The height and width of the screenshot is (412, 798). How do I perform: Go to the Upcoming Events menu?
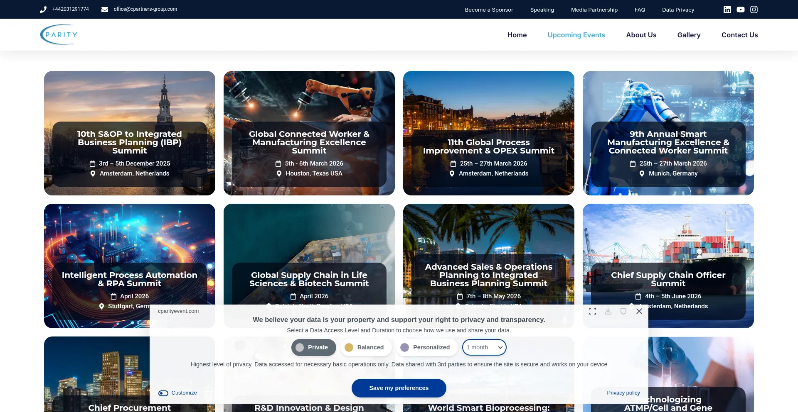point(576,35)
